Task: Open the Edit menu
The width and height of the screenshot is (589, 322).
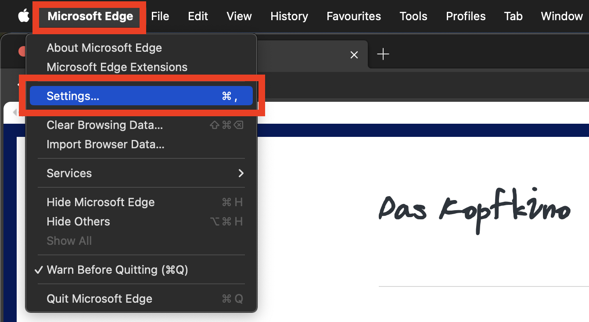Action: (198, 16)
